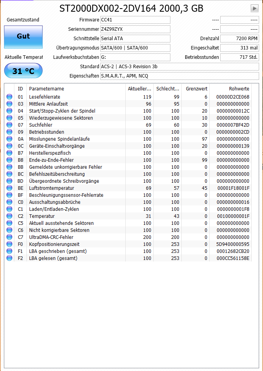Image resolution: width=263 pixels, height=371 pixels.
Task: Click status icon of Misslungene Spindelanläufe row
Action: pyautogui.click(x=9, y=139)
